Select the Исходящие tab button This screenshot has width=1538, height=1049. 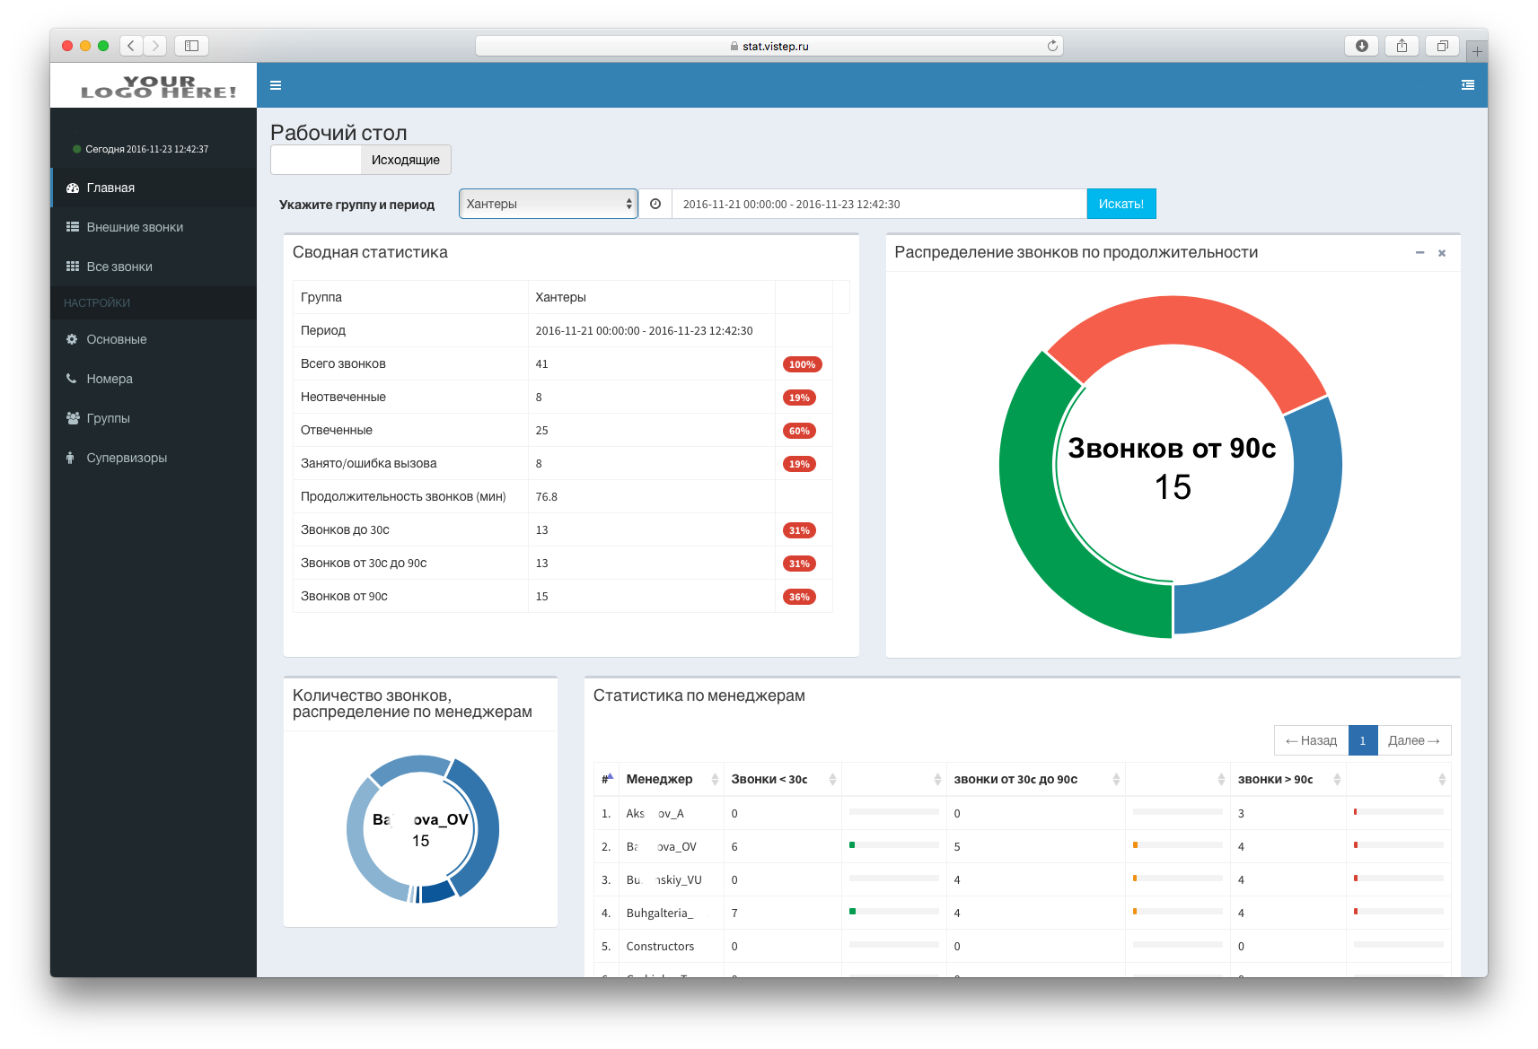coord(406,160)
